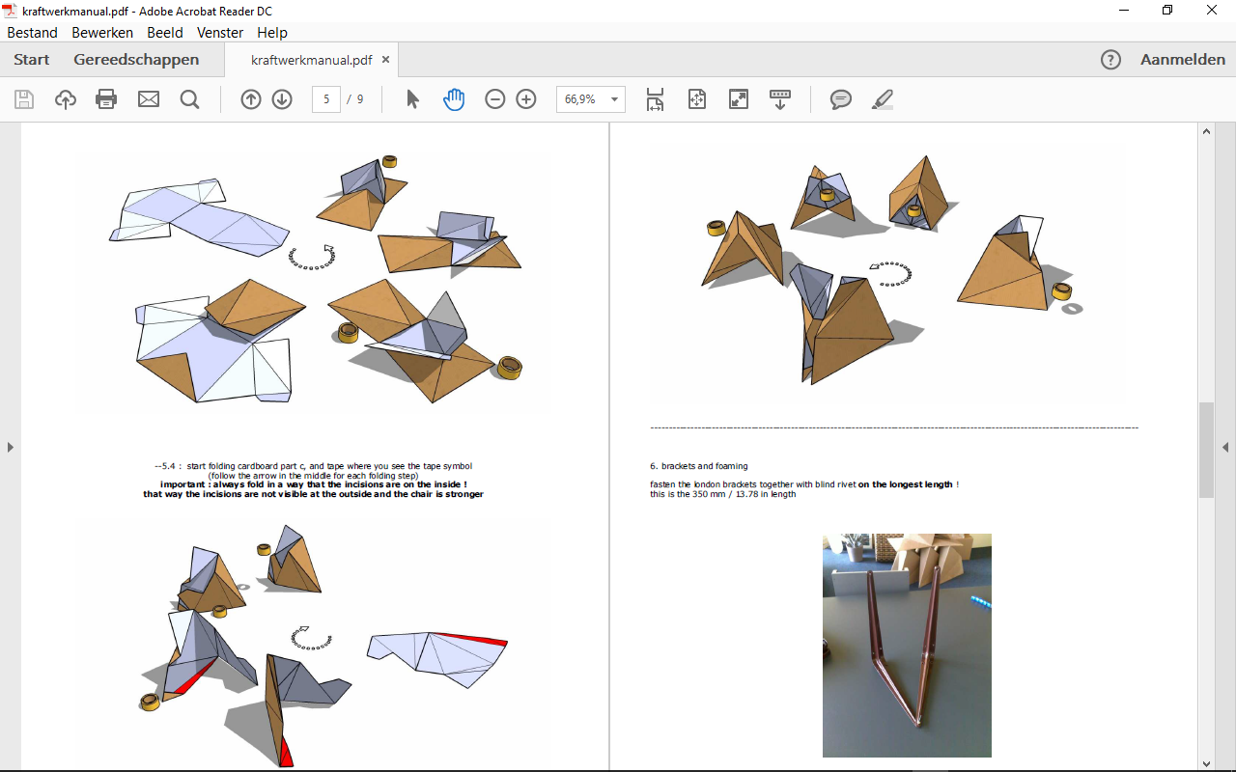This screenshot has width=1236, height=772.
Task: Open the Bestand menu
Action: pos(32,32)
